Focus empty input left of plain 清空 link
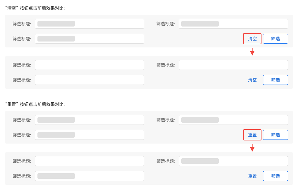The image size is (298, 196). (x=89, y=80)
